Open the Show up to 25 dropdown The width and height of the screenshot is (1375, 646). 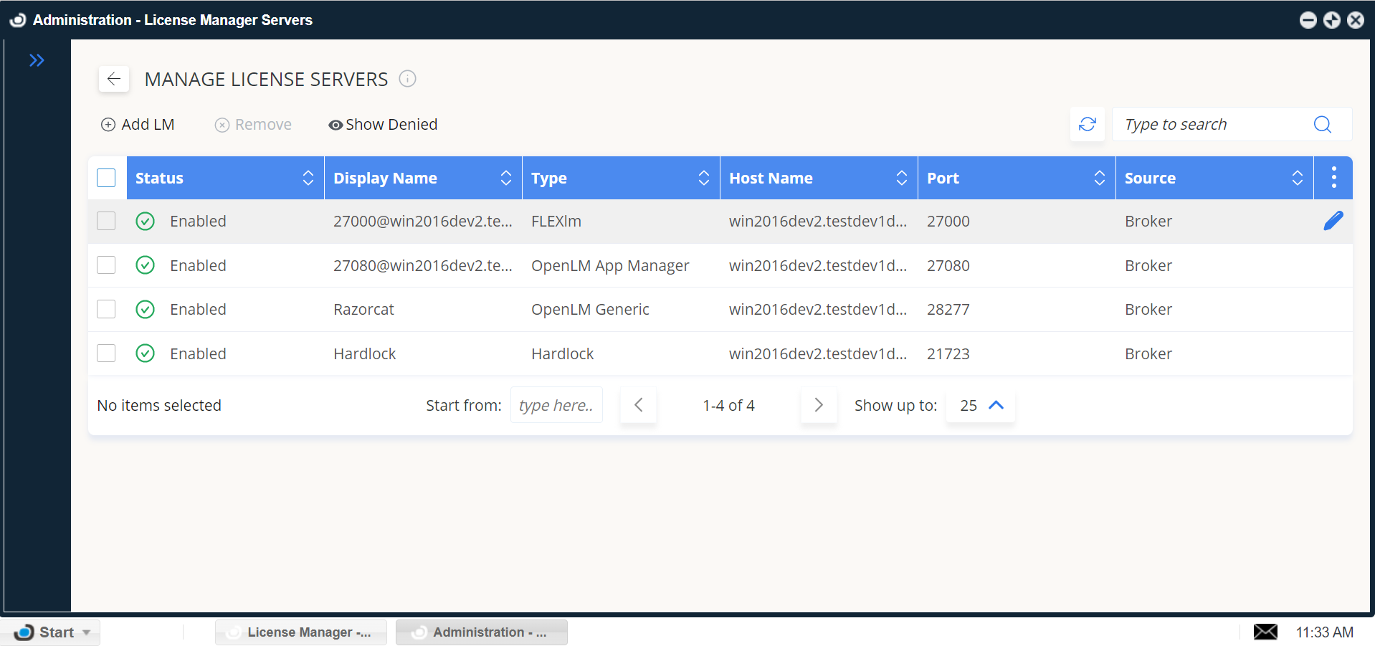(980, 405)
